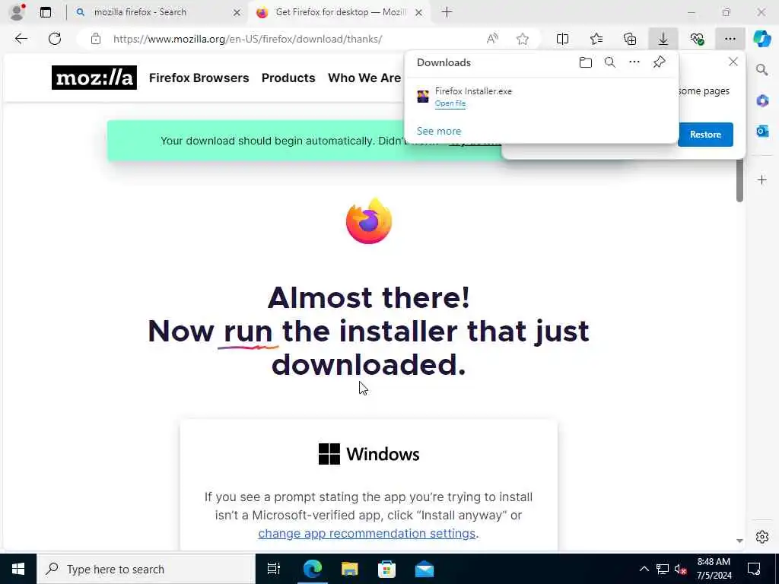Open more options in Downloads panel
The width and height of the screenshot is (779, 584).
pyautogui.click(x=634, y=62)
